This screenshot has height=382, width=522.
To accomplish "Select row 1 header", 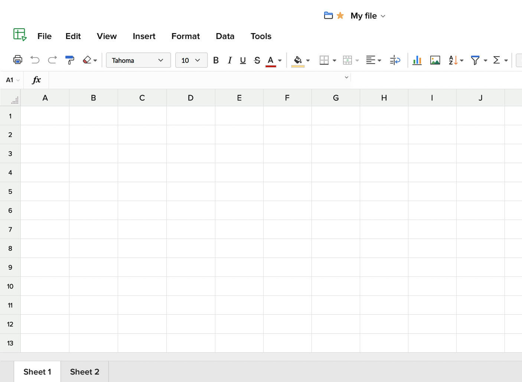I will point(10,116).
